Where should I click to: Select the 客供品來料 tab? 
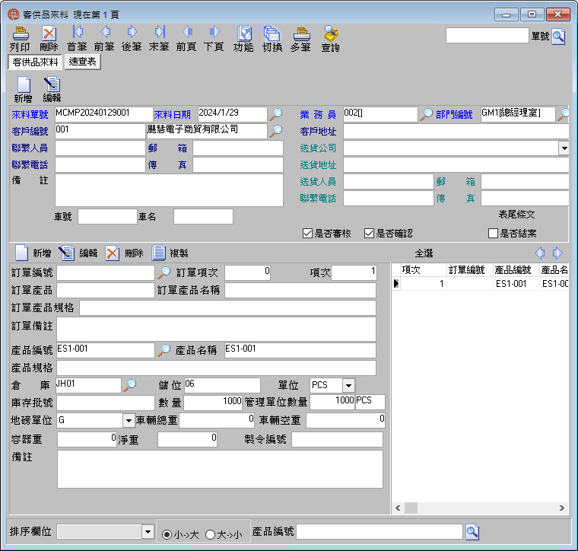click(x=35, y=62)
